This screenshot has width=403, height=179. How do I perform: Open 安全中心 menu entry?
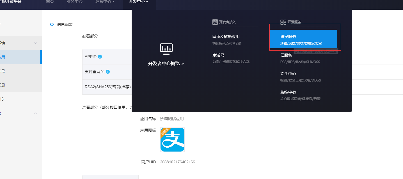288,74
